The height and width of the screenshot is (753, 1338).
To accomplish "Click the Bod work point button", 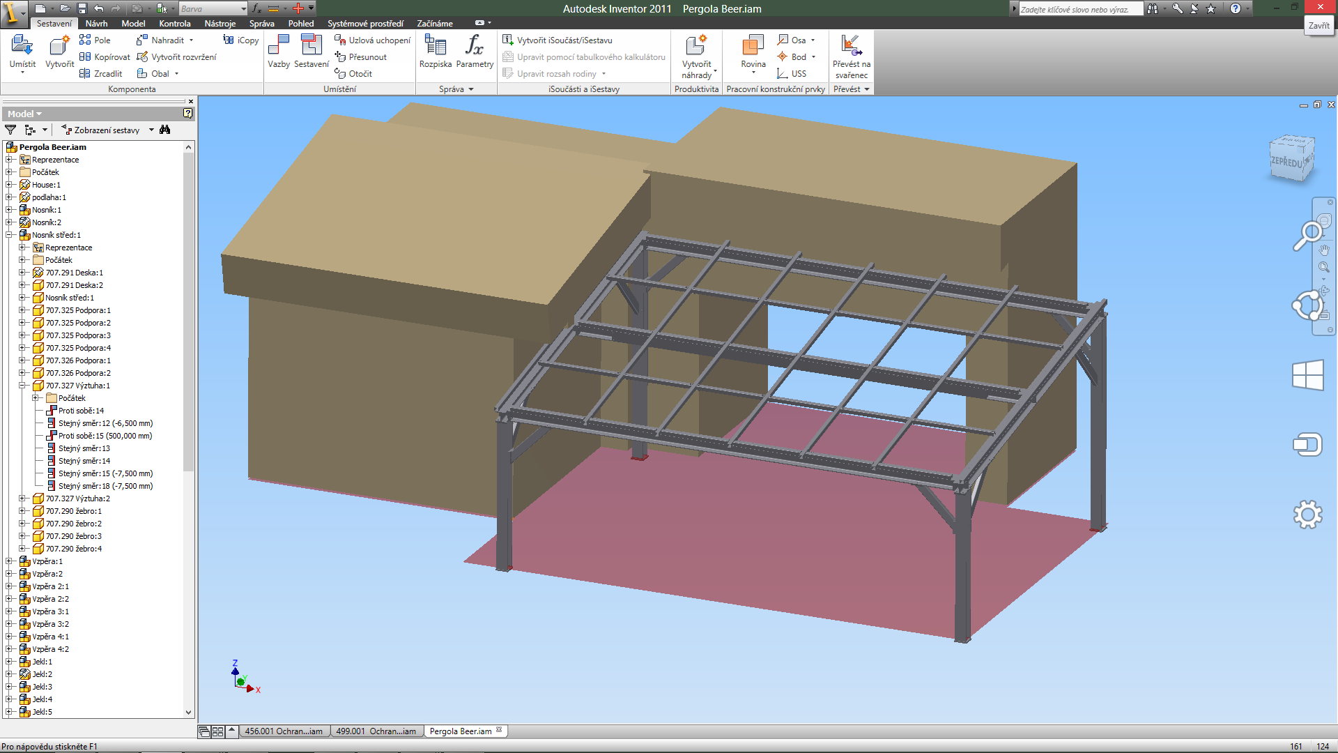I will [792, 56].
